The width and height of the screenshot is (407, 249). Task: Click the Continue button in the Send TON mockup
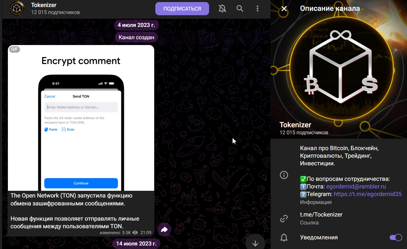point(81,183)
